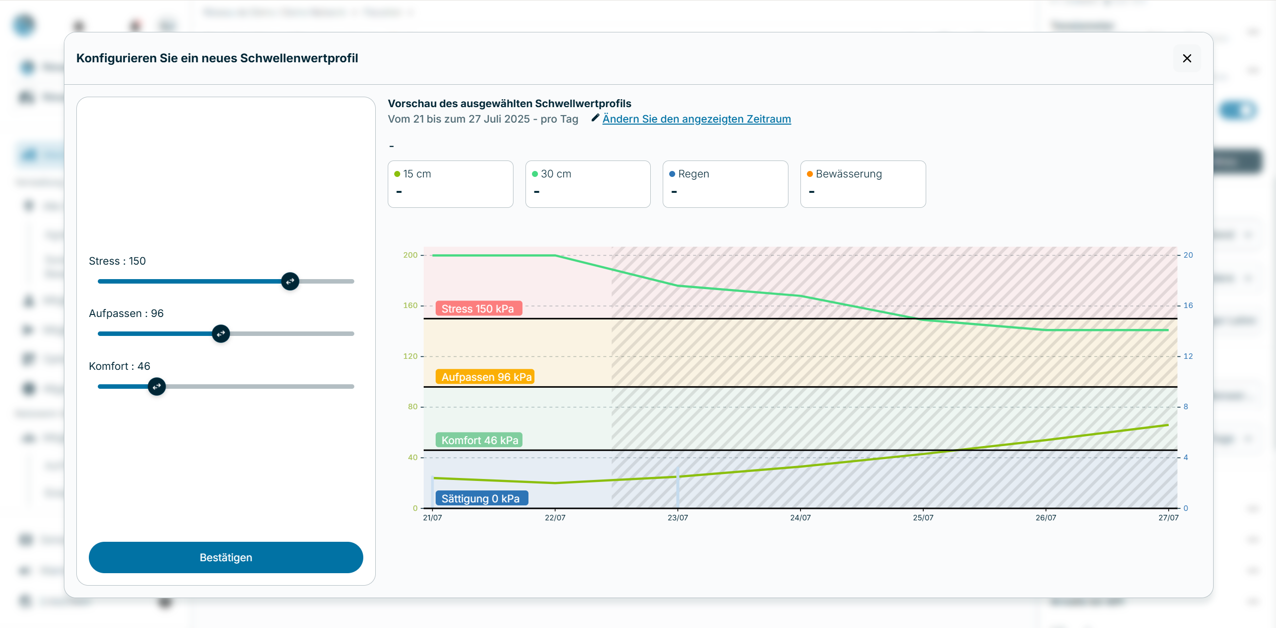The width and height of the screenshot is (1276, 628).
Task: Click the Komfort slider handle
Action: 157,386
